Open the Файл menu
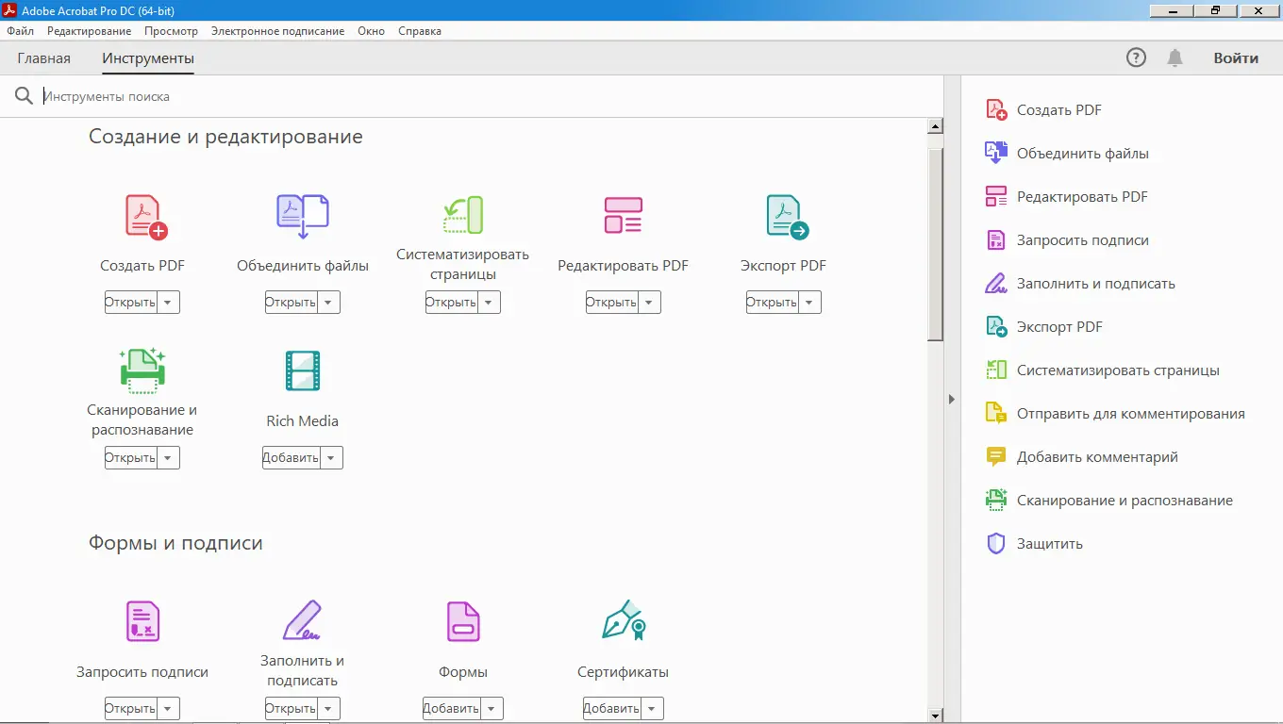The width and height of the screenshot is (1283, 724). (21, 31)
